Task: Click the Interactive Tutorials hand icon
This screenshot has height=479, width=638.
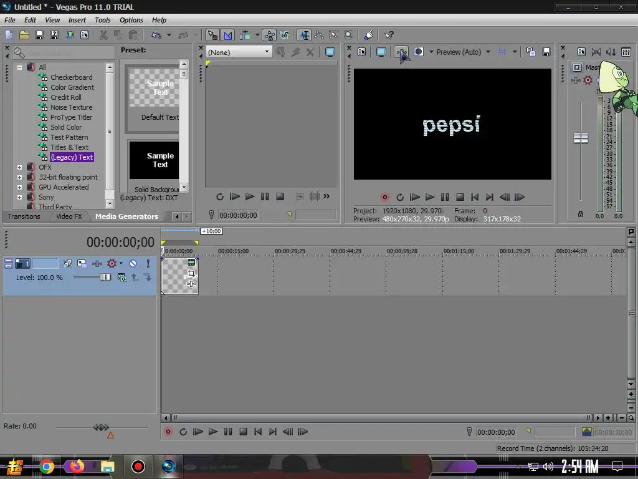Action: tap(369, 35)
